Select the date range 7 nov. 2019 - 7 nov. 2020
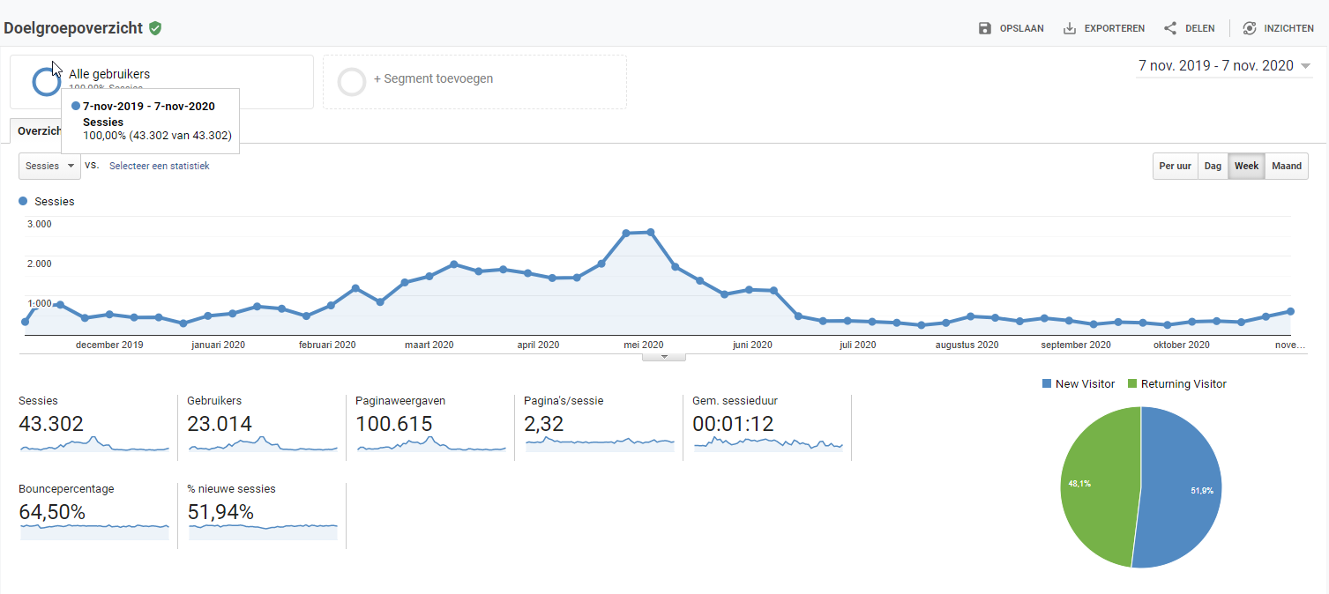This screenshot has height=594, width=1329. pyautogui.click(x=1216, y=66)
